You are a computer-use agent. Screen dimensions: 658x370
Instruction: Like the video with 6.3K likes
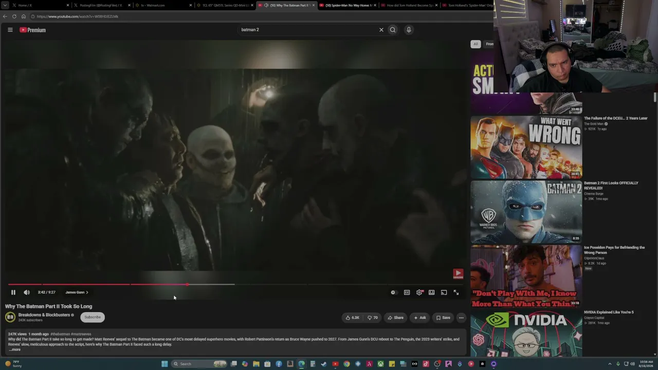click(352, 318)
